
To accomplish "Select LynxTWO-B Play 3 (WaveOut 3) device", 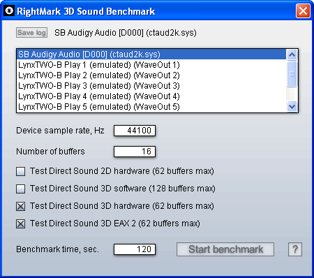I will tap(151, 86).
